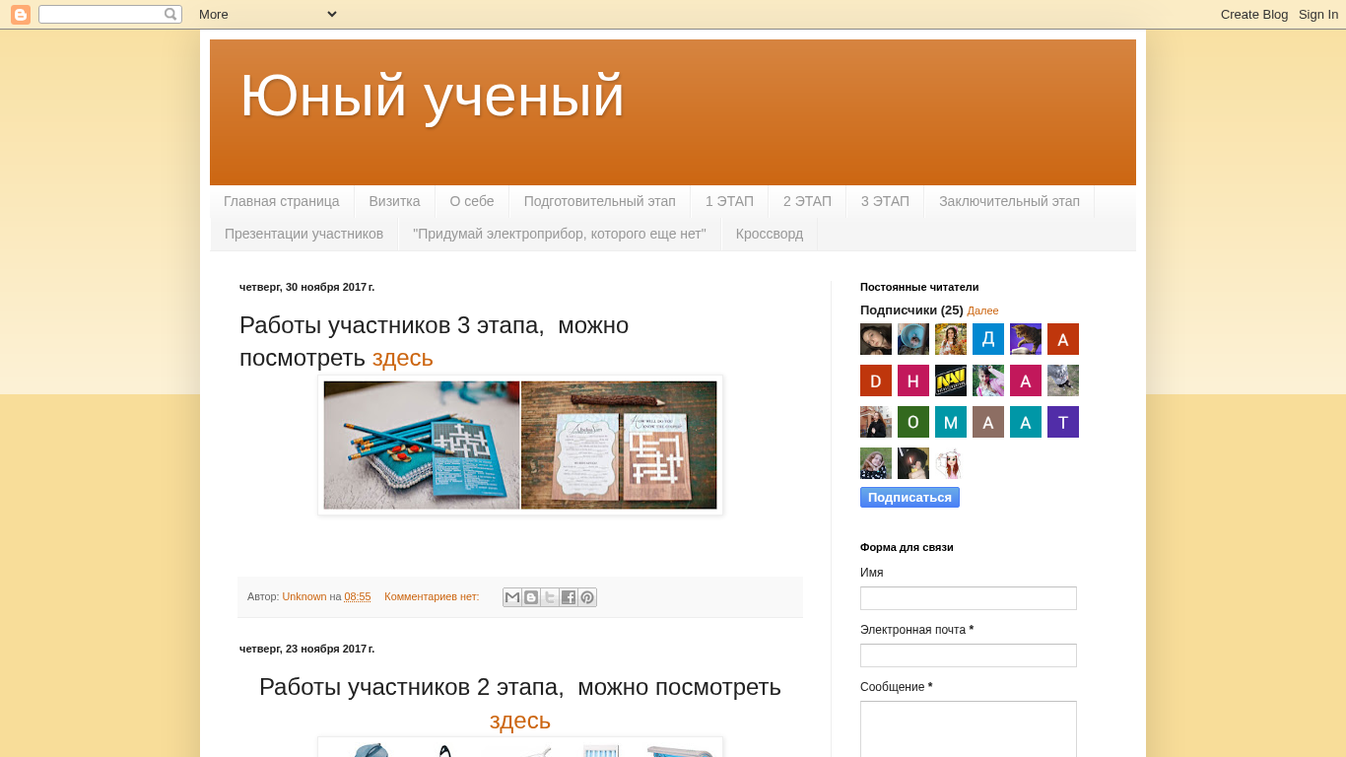Click the search magnifier icon in navbar
Screen dimensions: 1346x757
(170, 15)
